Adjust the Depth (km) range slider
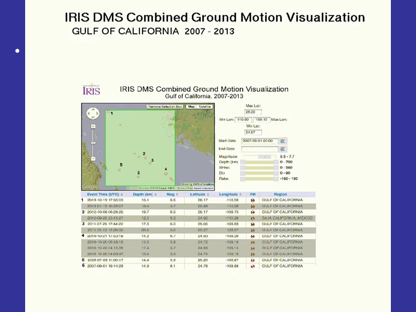The width and height of the screenshot is (416, 312). click(260, 162)
